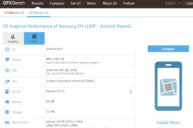
Task: Open the GFXBench 2.7 tab
Action: tap(14, 13)
